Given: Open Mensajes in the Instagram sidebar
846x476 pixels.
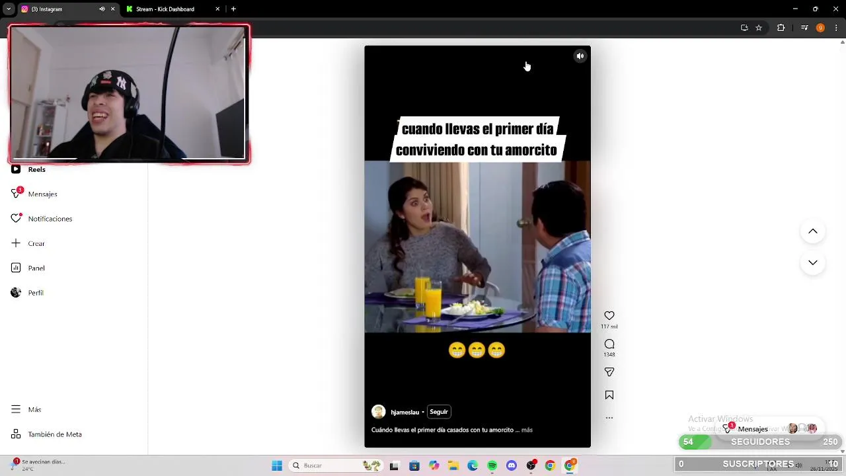Looking at the screenshot, I should tap(34, 194).
